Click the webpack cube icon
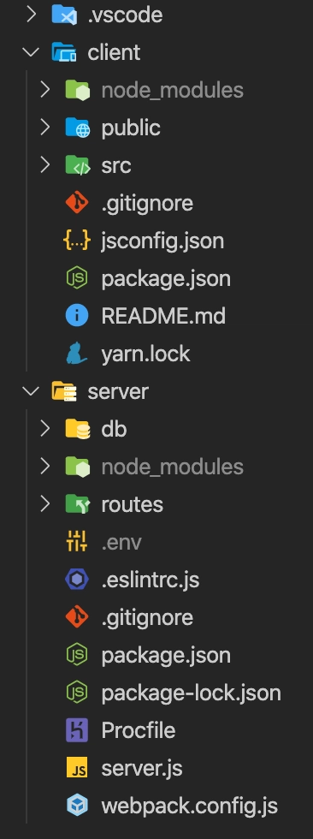Image resolution: width=313 pixels, height=839 pixels. coord(77,806)
